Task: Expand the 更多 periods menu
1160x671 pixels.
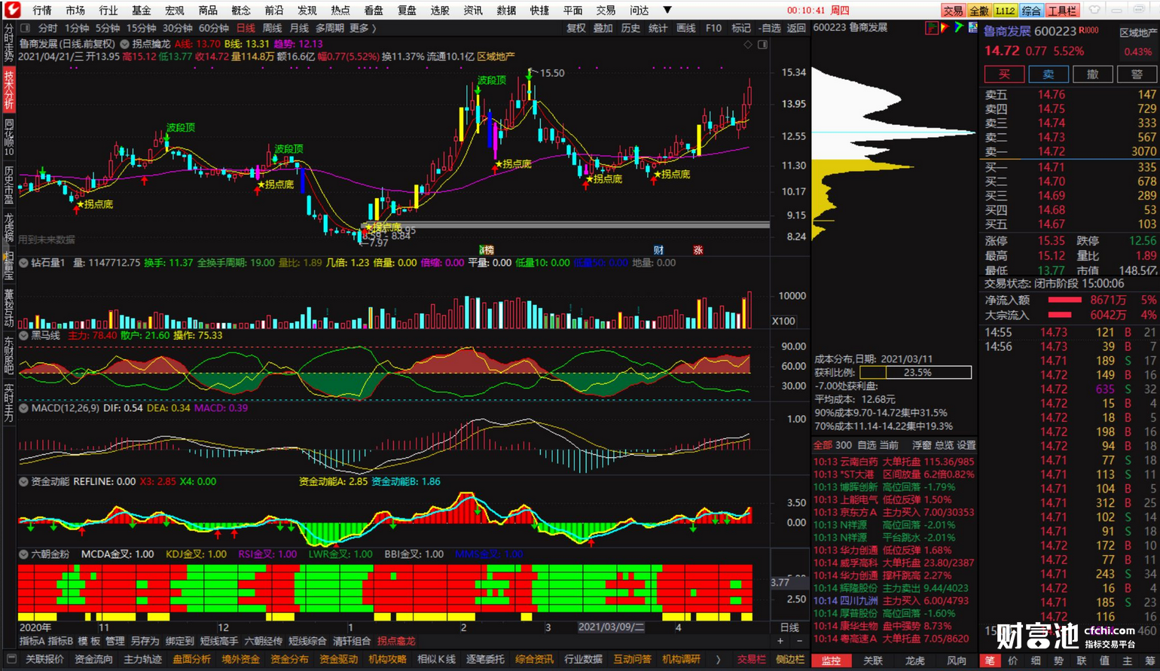Action: [x=362, y=28]
